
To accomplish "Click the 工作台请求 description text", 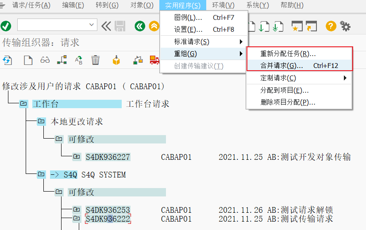I will pos(147,104).
